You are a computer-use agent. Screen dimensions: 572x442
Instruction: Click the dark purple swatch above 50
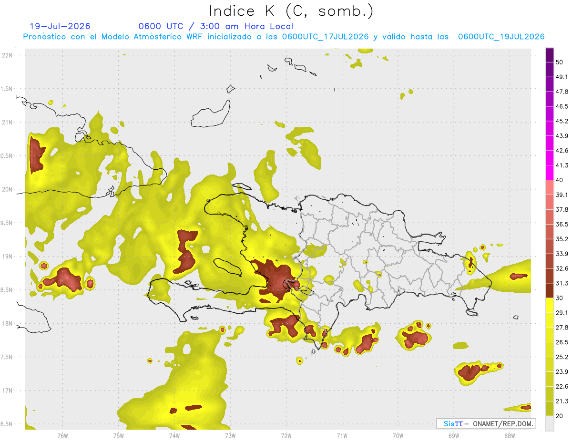point(550,55)
